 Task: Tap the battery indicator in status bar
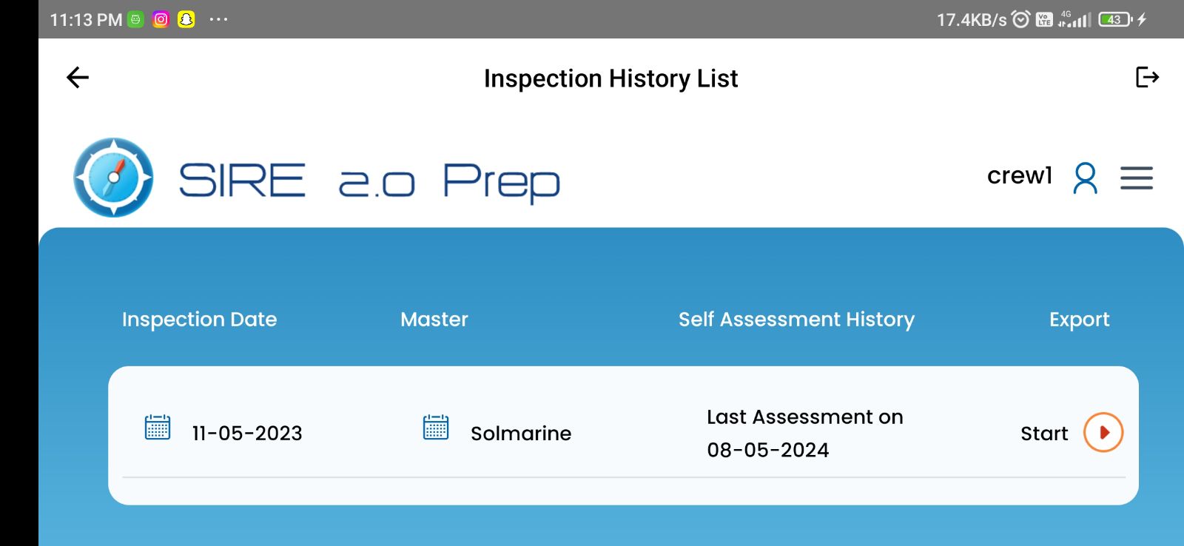pyautogui.click(x=1115, y=20)
